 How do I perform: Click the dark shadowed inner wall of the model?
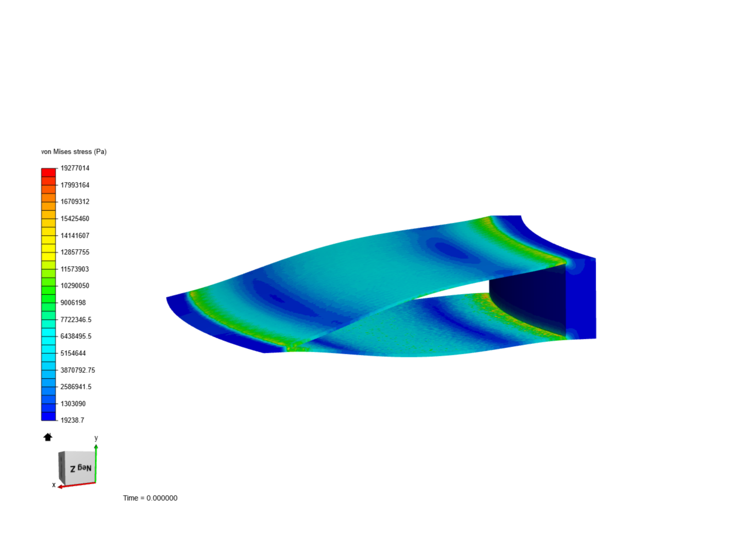[x=531, y=302]
